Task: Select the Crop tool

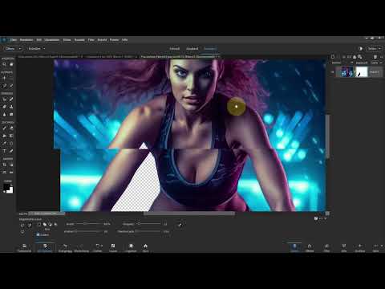Action: coord(4,165)
